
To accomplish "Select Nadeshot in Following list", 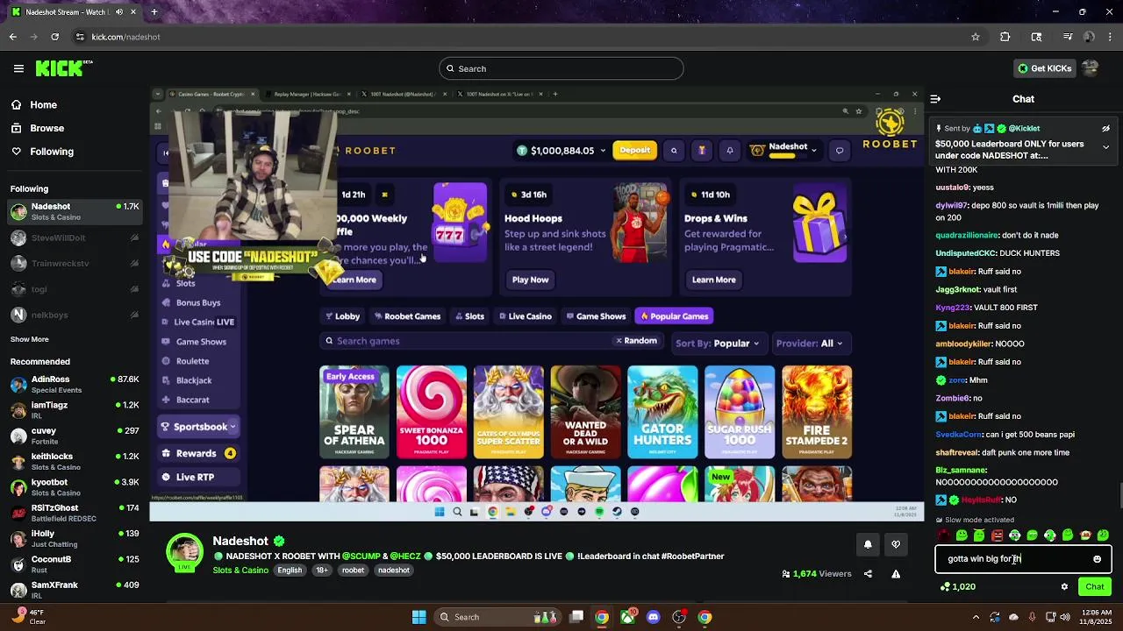I will click(x=75, y=211).
